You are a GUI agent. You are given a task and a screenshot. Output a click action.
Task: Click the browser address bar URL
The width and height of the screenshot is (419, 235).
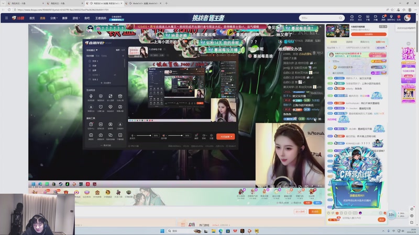pyautogui.click(x=63, y=10)
